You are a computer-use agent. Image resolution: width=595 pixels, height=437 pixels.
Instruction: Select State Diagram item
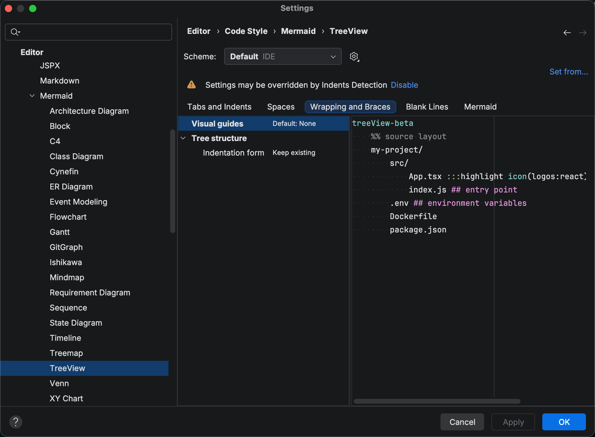(76, 323)
